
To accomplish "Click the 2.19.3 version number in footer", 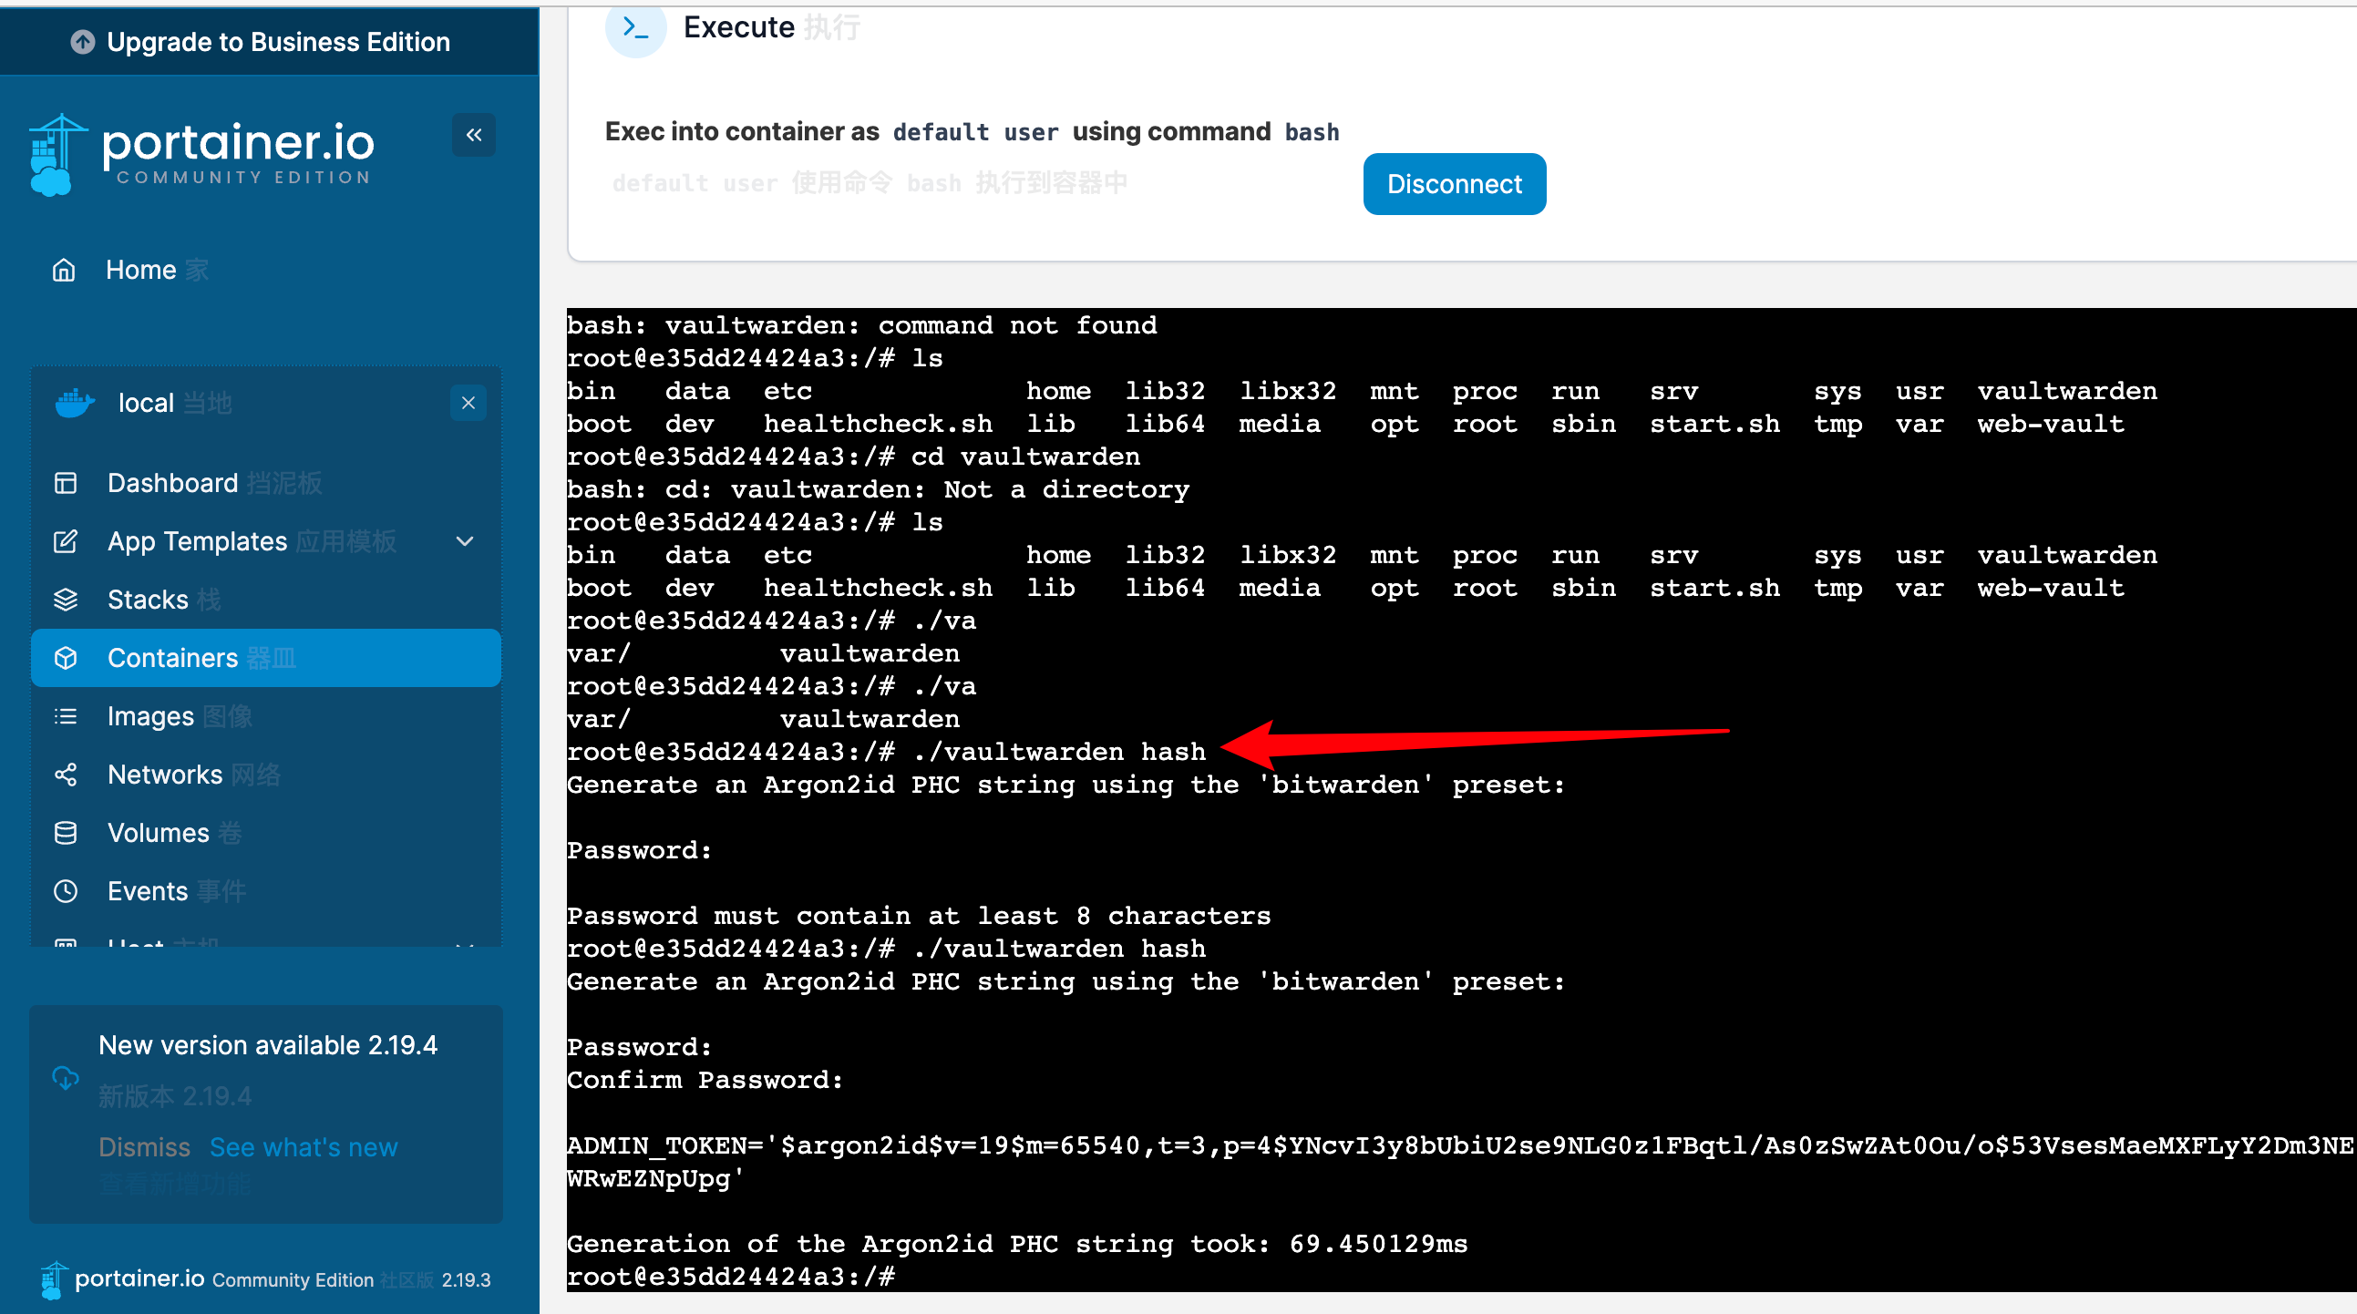I will [467, 1280].
